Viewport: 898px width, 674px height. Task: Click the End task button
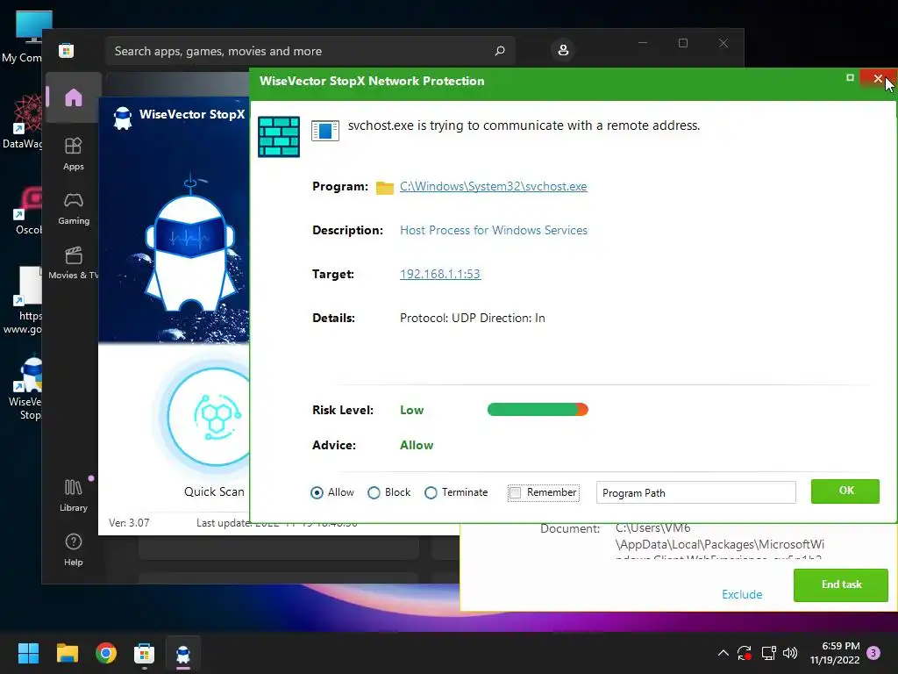click(x=841, y=584)
